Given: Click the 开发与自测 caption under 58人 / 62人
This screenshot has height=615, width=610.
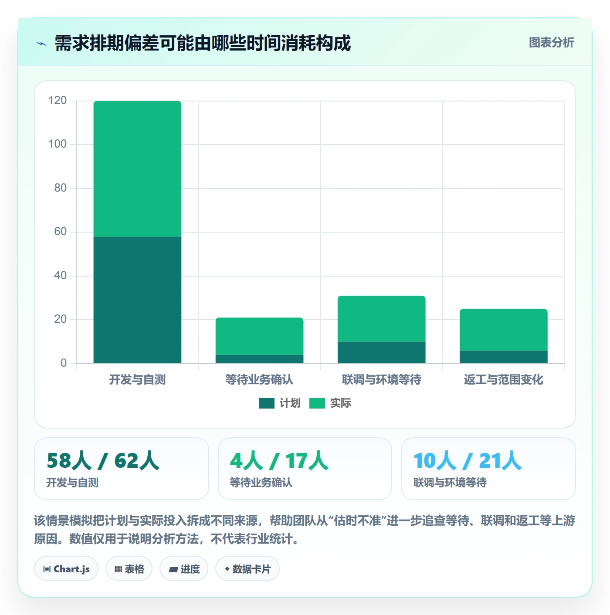Looking at the screenshot, I should coord(72,483).
